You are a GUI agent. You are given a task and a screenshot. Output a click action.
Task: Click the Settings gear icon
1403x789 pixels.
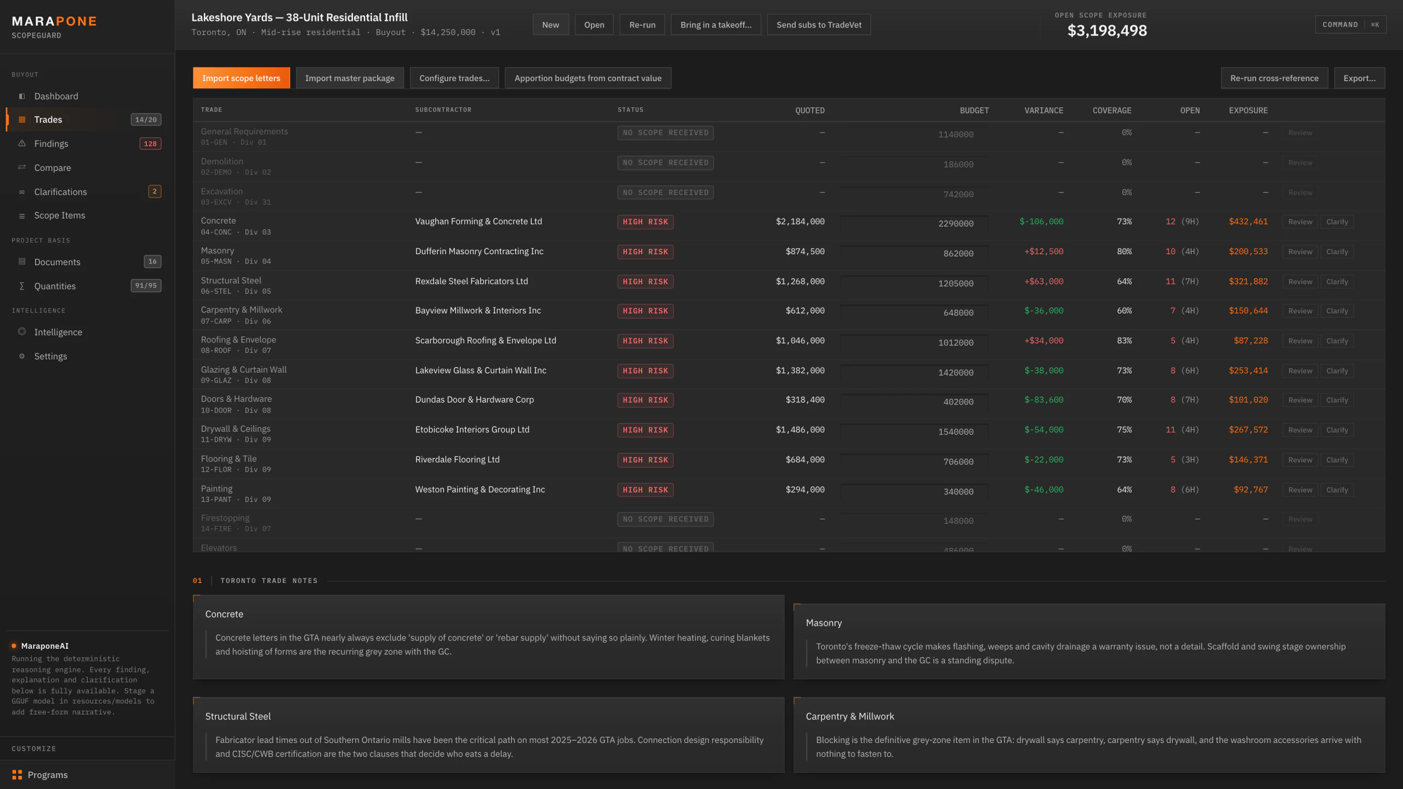pyautogui.click(x=22, y=356)
